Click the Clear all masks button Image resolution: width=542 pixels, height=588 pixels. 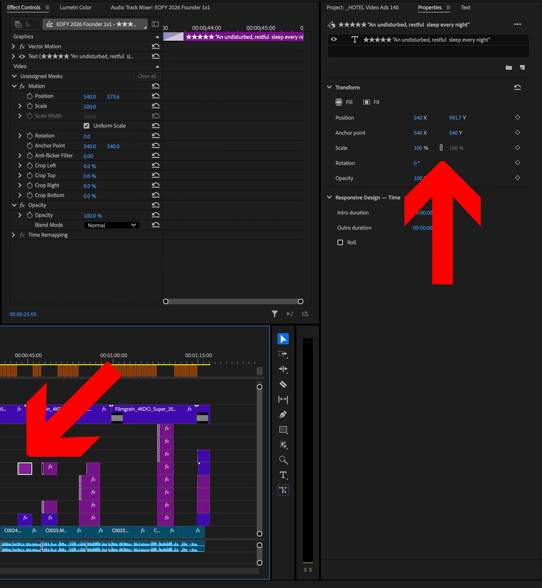coord(147,76)
